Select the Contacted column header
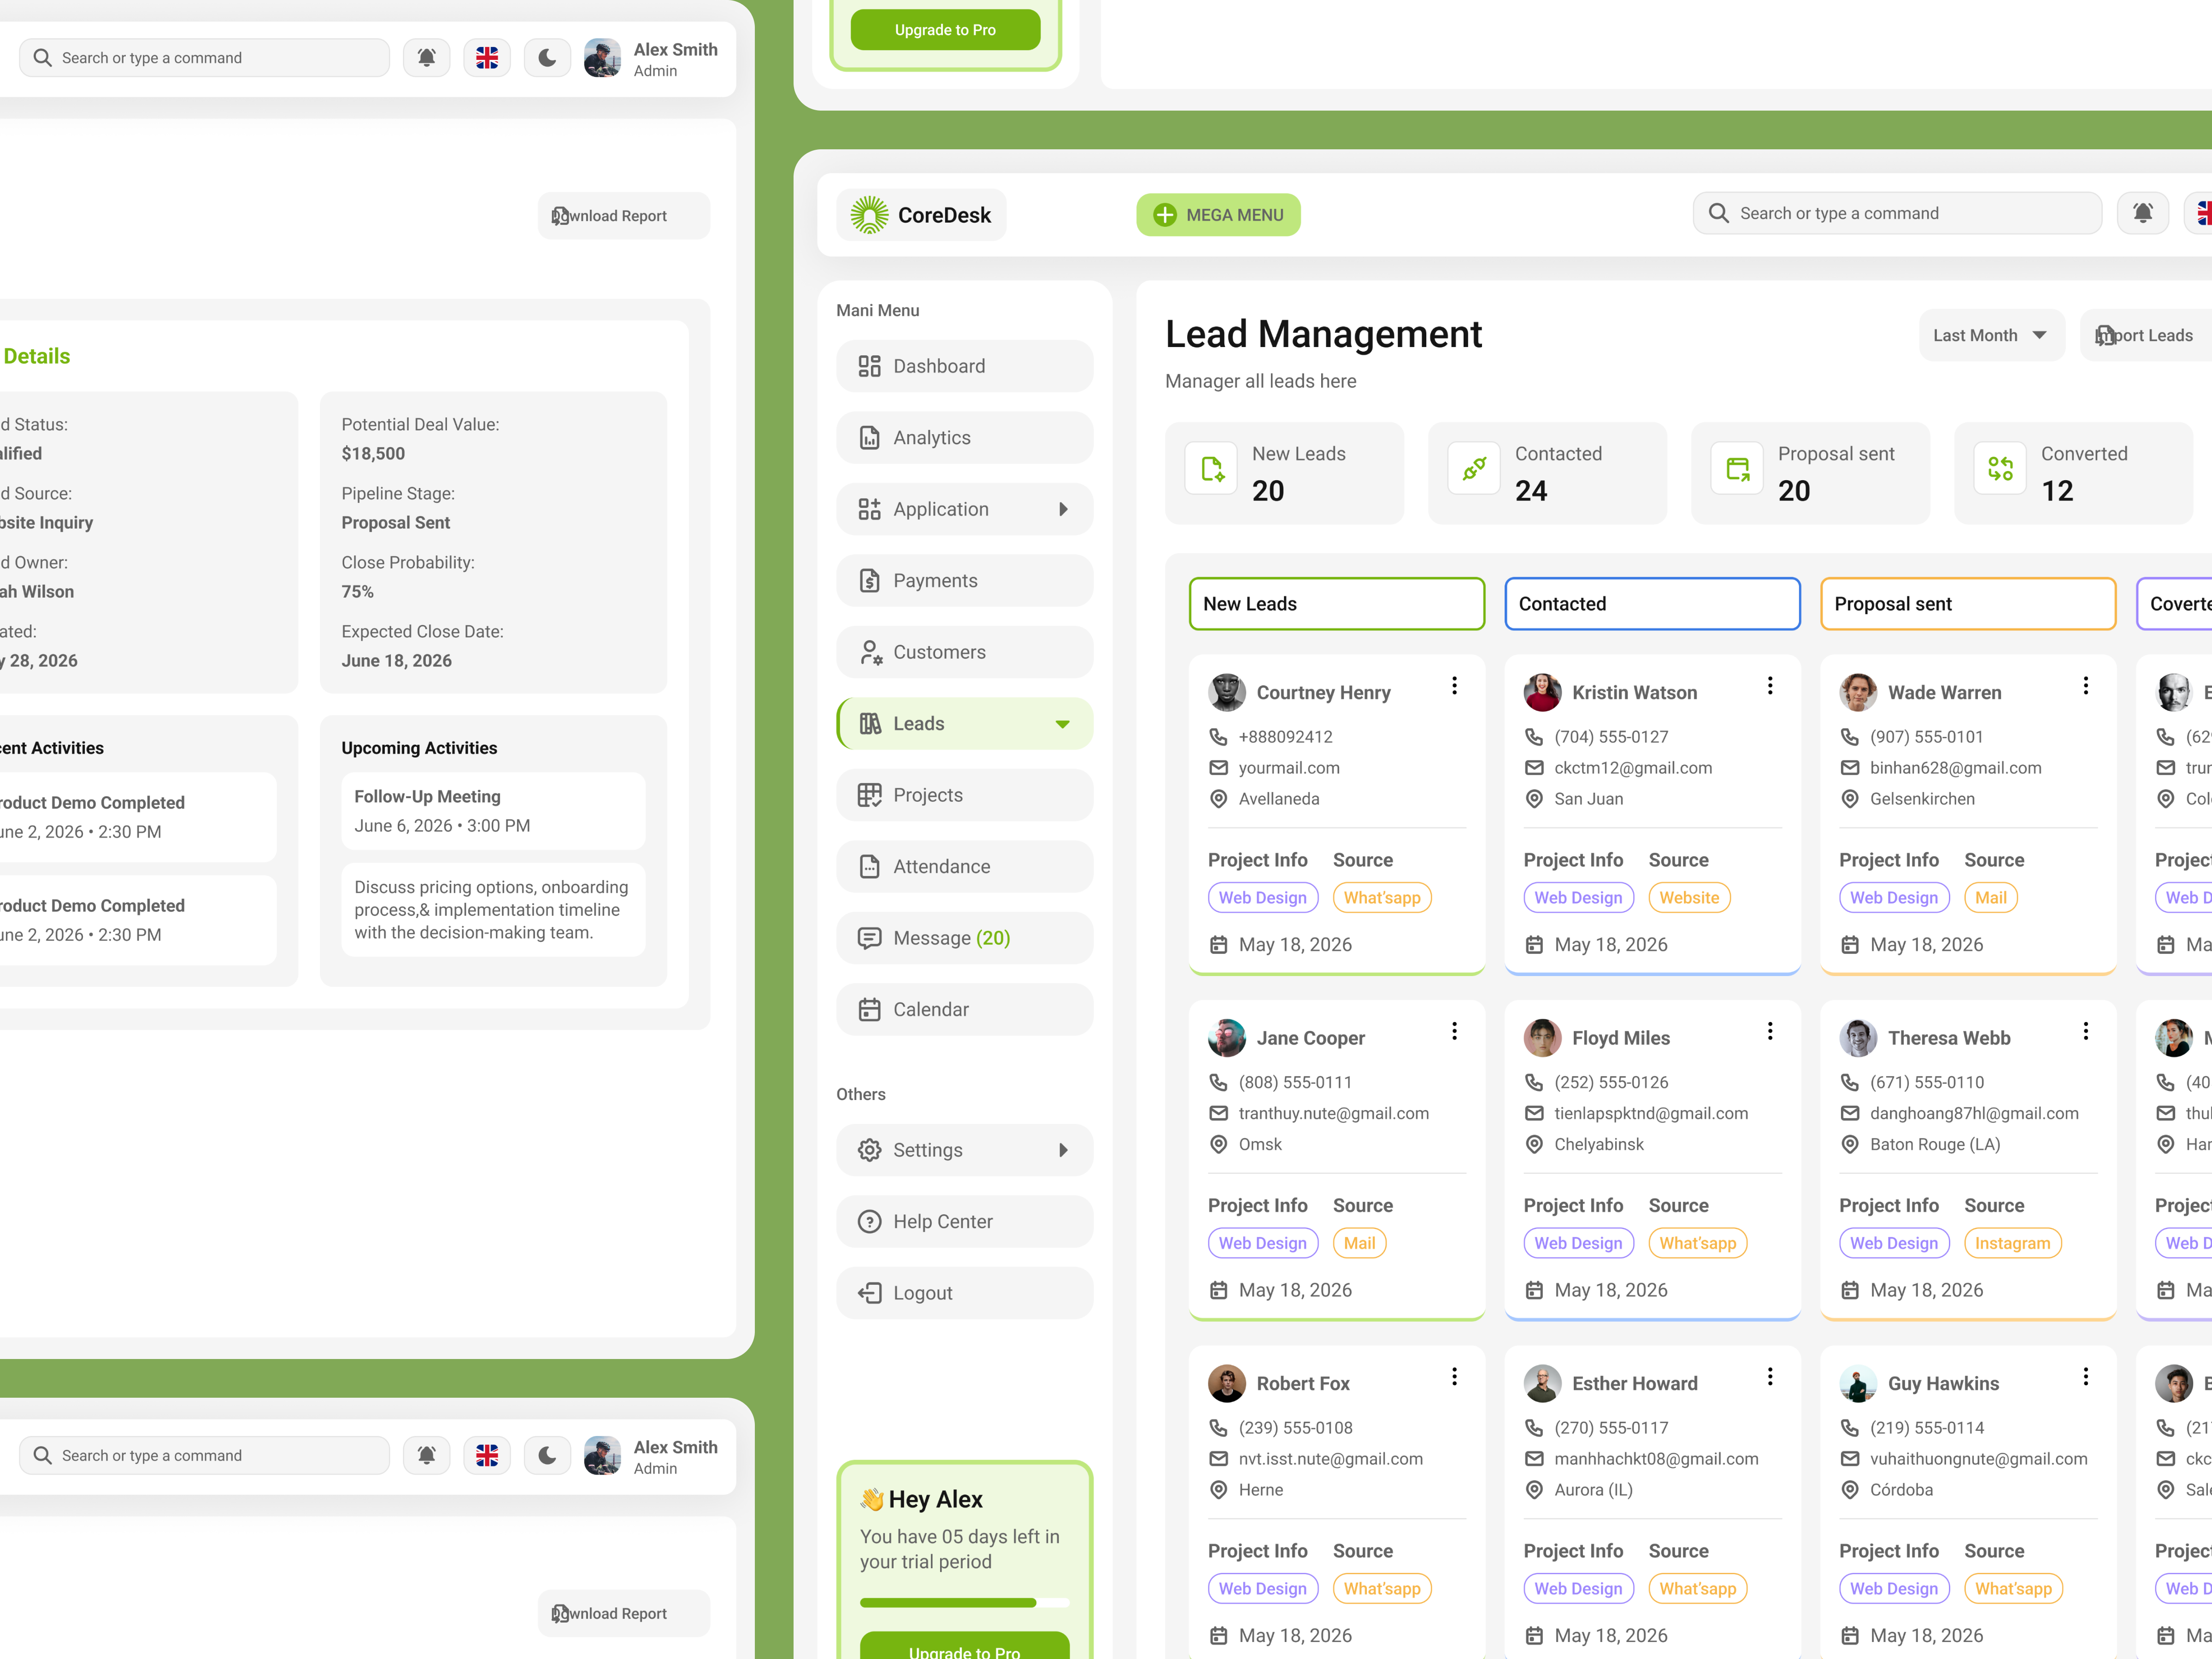 pos(1652,604)
